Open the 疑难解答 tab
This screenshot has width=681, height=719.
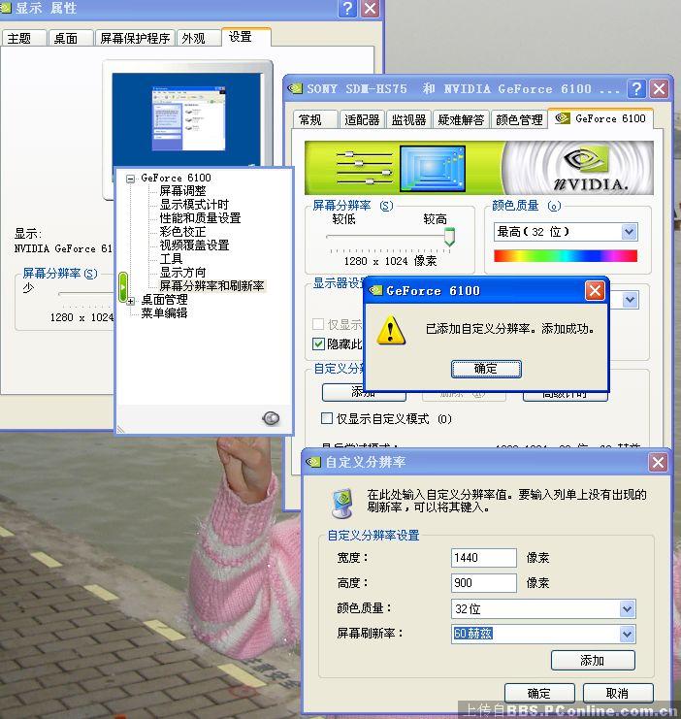(461, 119)
